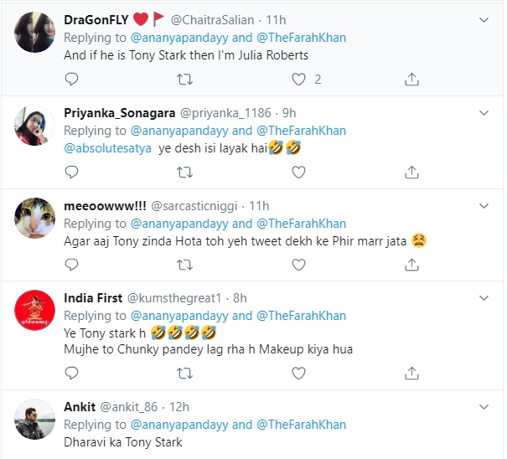The height and width of the screenshot is (459, 507).
Task: Expand options menu for Priyanka_Sonagara's tweet
Action: 484,111
